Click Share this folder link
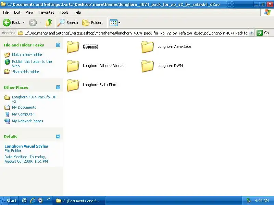The image size is (274, 205). click(25, 72)
